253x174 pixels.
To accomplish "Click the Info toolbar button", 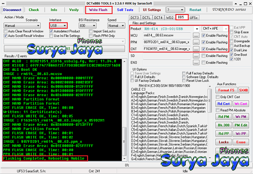I will pyautogui.click(x=54, y=10).
